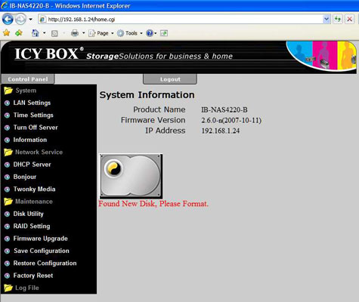Open RAID Setting
This screenshot has height=302, width=359.
point(32,226)
